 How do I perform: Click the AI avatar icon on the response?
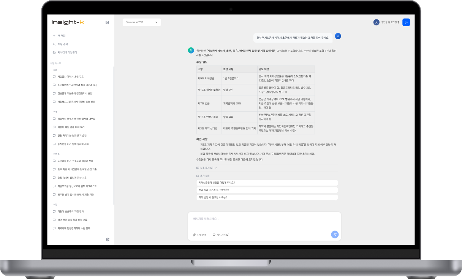coord(191,50)
